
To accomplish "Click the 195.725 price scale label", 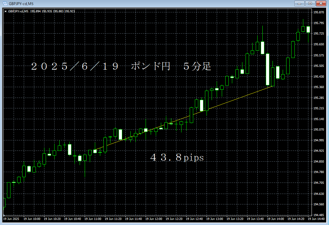I will tap(319, 34).
